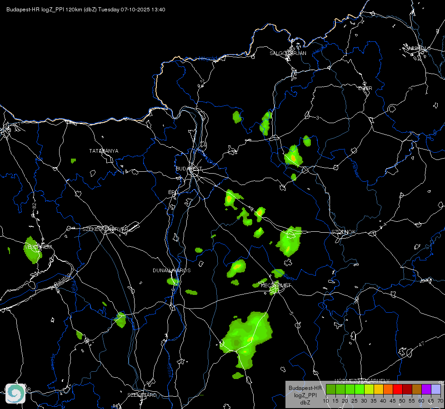Click the SALGOTARJAN city label
The width and height of the screenshot is (445, 409).
288,53
